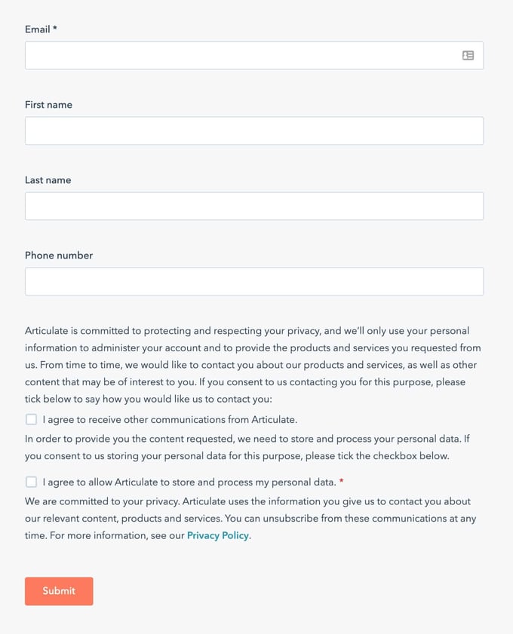
Task: Open the autofill icon in Email field
Action: (x=467, y=55)
